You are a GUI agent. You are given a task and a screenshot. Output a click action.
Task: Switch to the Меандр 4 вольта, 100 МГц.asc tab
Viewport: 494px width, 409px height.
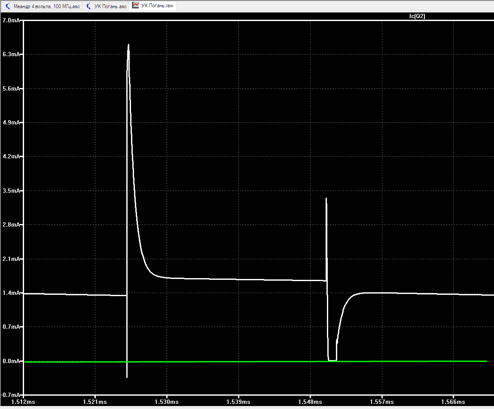(43, 6)
